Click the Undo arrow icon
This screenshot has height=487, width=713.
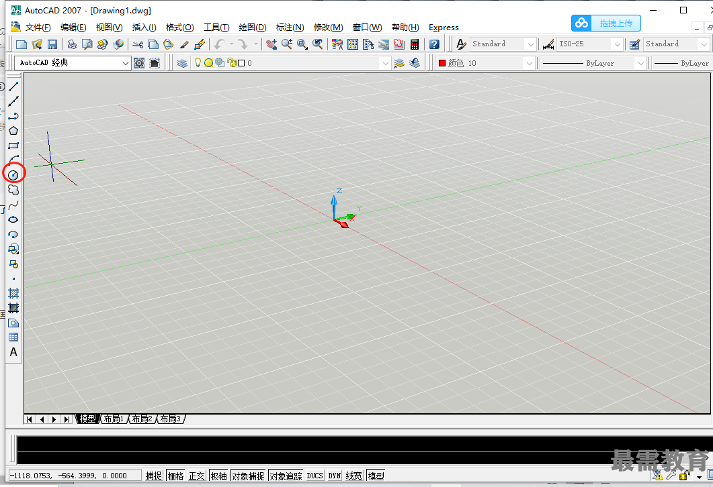point(220,44)
